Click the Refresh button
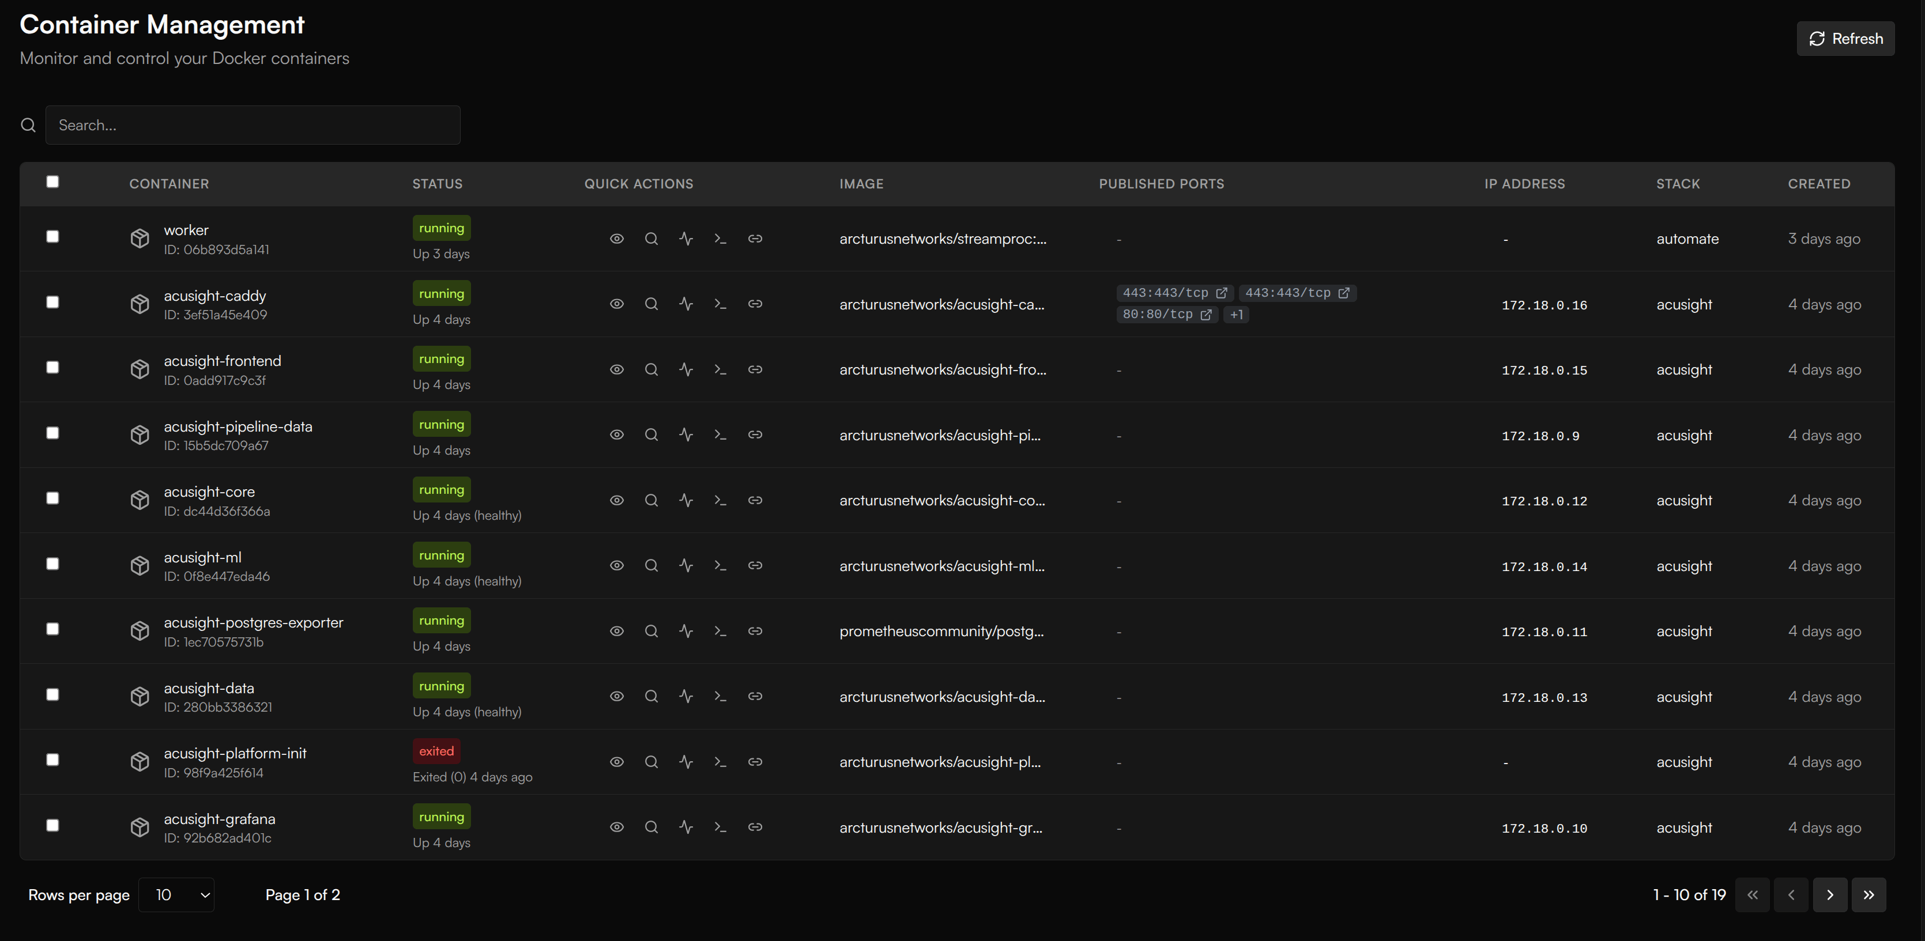Screen dimensions: 1925x941 point(1845,39)
